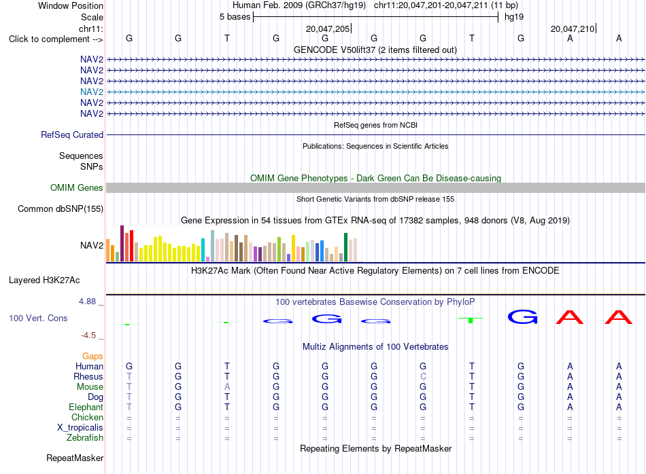Screen dimensions: 646x474
Task: Select the Human alignment row label
Action: 89,366
